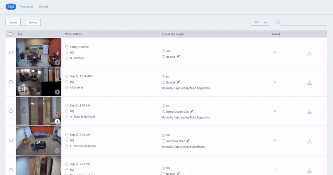
Task: Click the search magnifier icon
Action: (278, 22)
